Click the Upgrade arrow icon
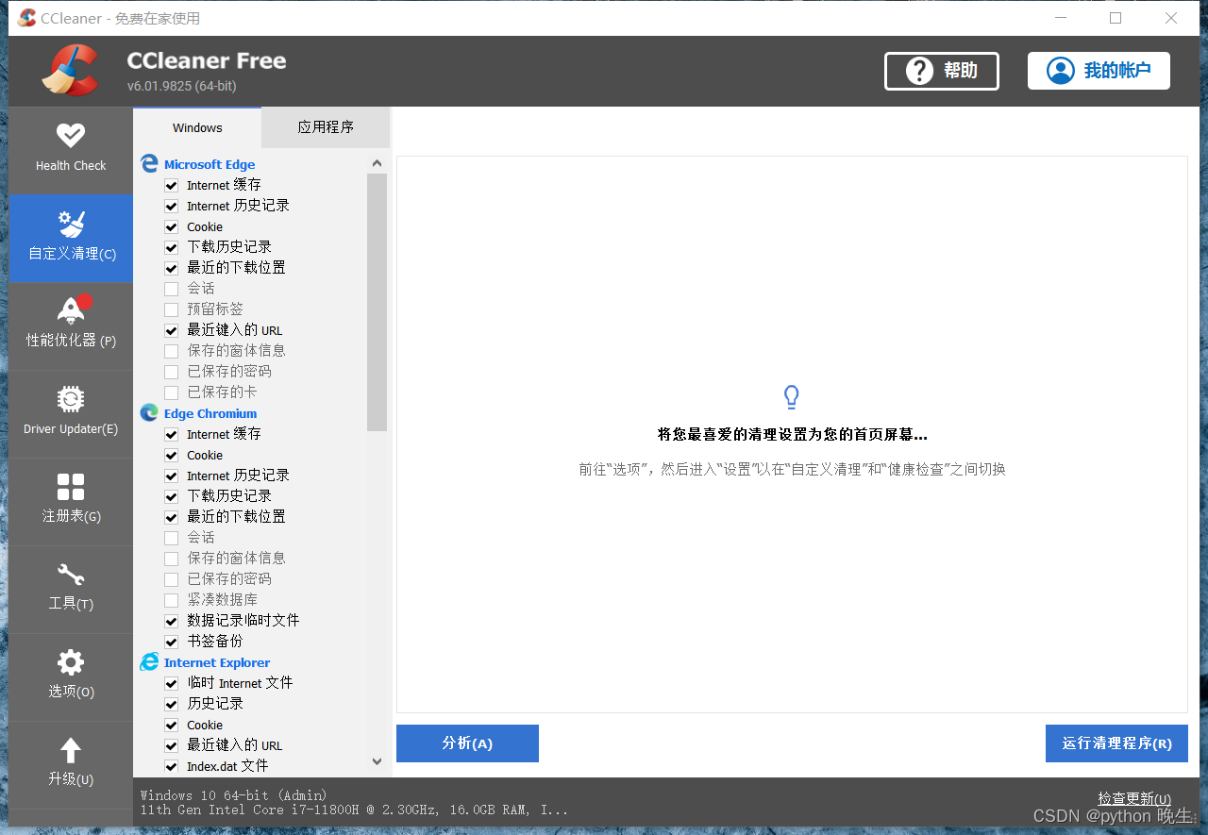The image size is (1208, 835). click(x=71, y=751)
